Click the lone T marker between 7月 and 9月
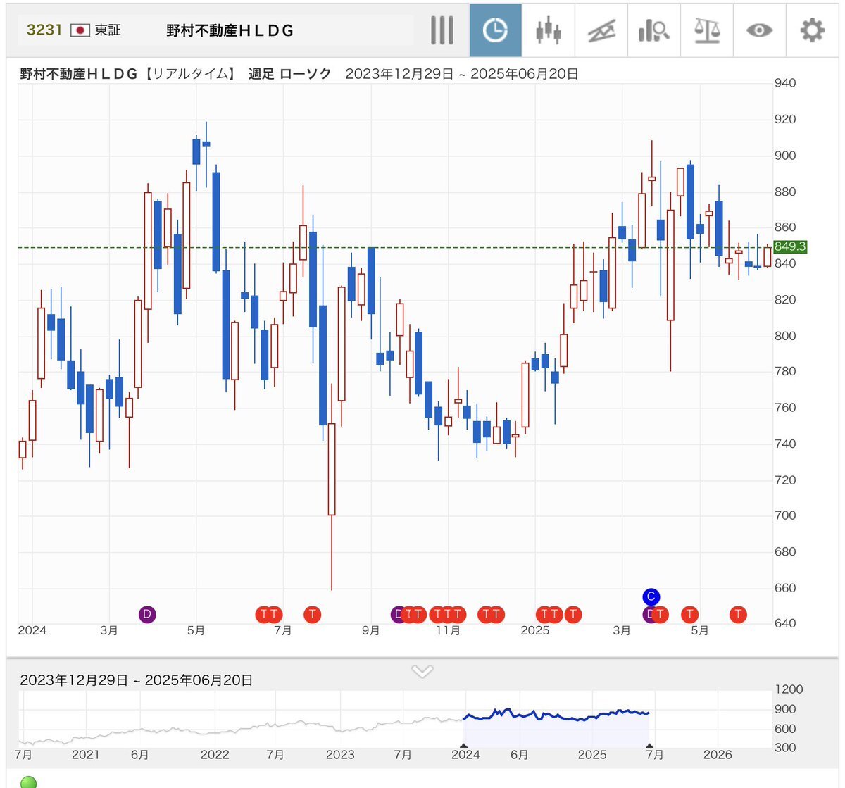The image size is (845, 788). pos(312,615)
